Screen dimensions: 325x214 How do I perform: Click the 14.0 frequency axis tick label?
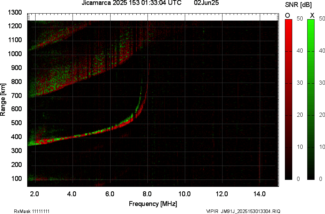click(x=260, y=194)
